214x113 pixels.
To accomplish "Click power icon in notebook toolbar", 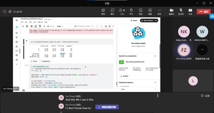I will [x=106, y=26].
